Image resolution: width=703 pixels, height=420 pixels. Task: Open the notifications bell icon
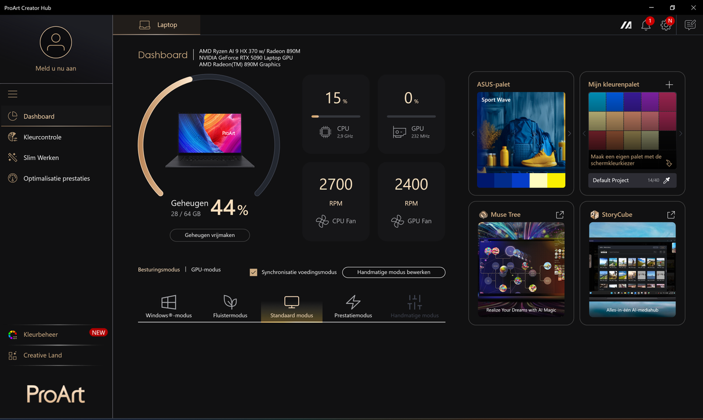pyautogui.click(x=646, y=25)
